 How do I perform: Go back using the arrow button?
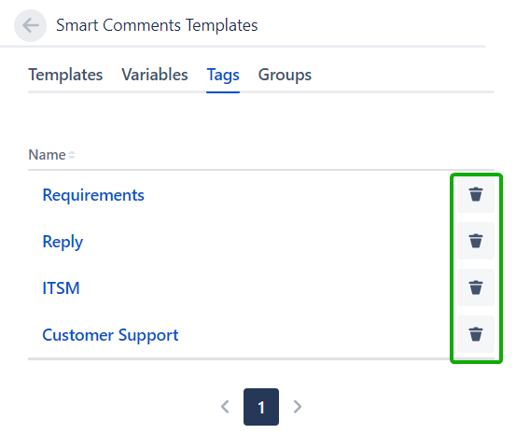pos(30,26)
